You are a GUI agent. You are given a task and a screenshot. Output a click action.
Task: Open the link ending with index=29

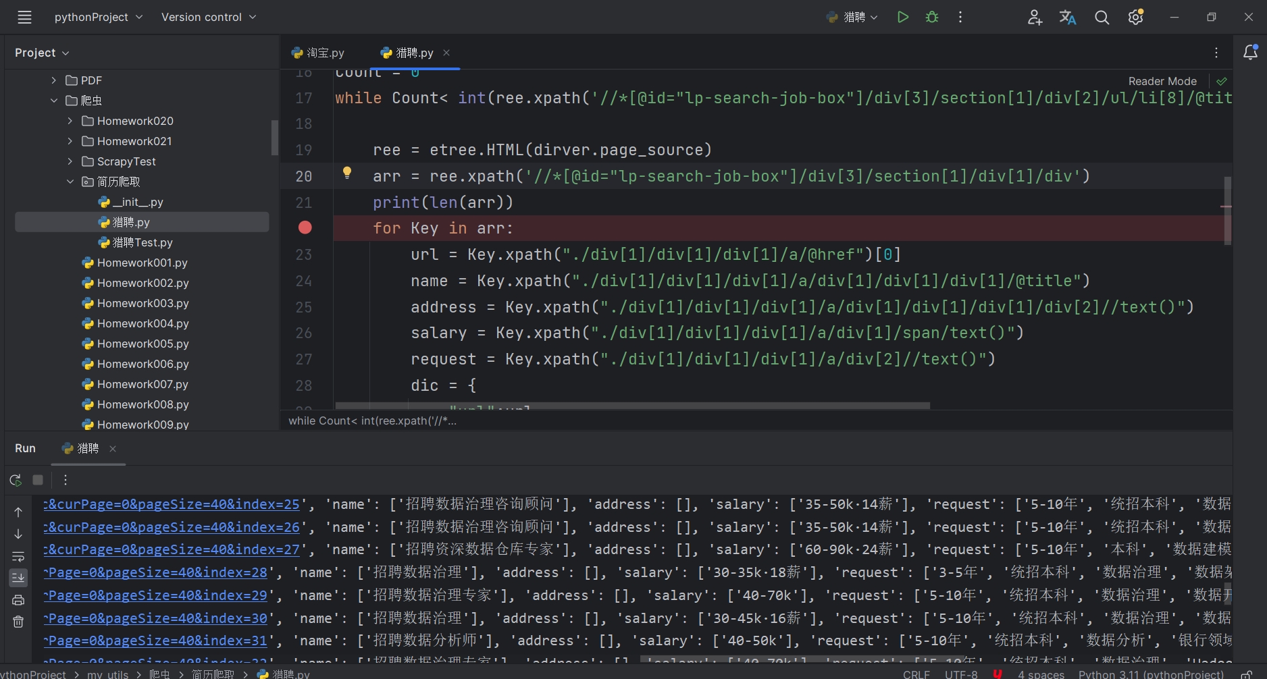coord(156,595)
